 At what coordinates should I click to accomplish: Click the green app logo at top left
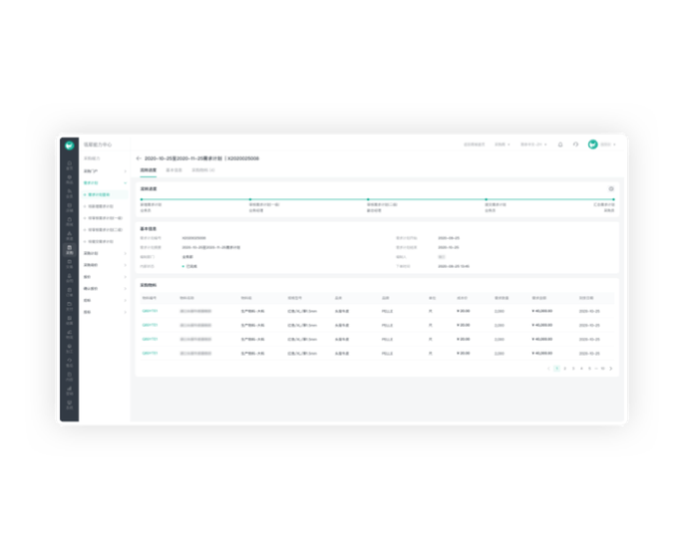pyautogui.click(x=69, y=145)
